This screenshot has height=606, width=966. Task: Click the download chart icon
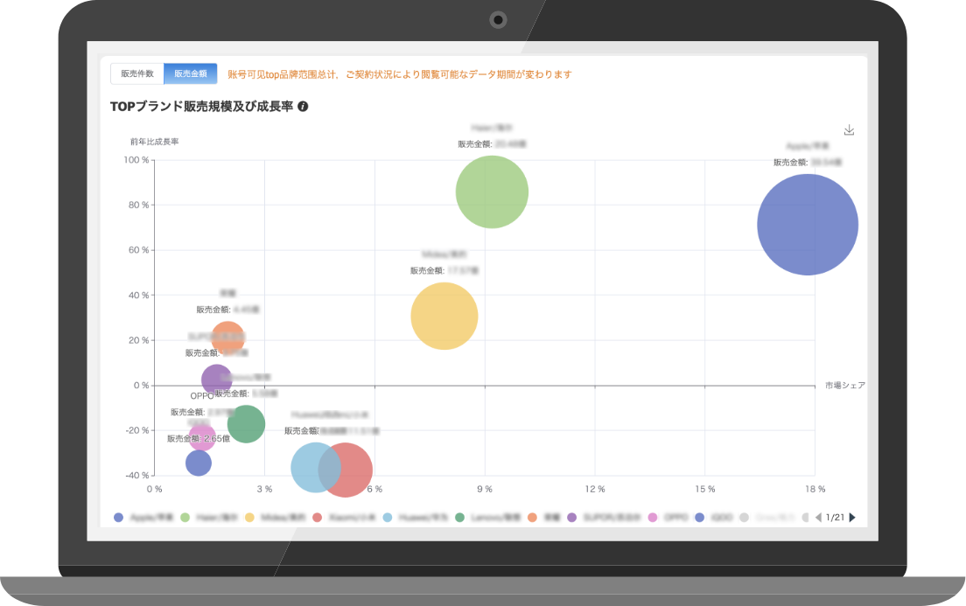849,130
